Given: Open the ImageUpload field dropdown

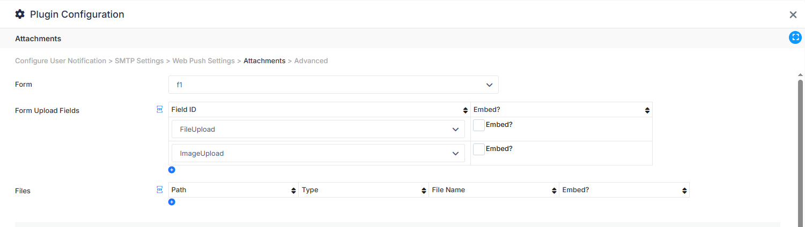Looking at the screenshot, I should [319, 153].
